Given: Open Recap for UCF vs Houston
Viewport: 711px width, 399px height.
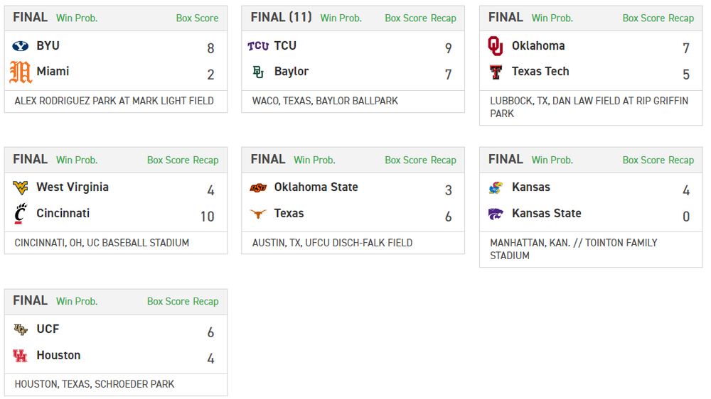Looking at the screenshot, I should point(205,302).
